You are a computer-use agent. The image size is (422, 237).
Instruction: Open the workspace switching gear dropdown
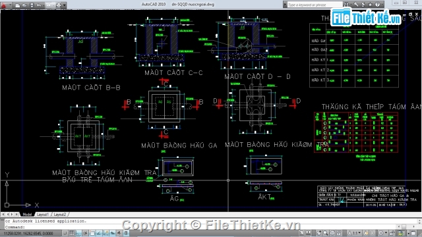(383, 232)
